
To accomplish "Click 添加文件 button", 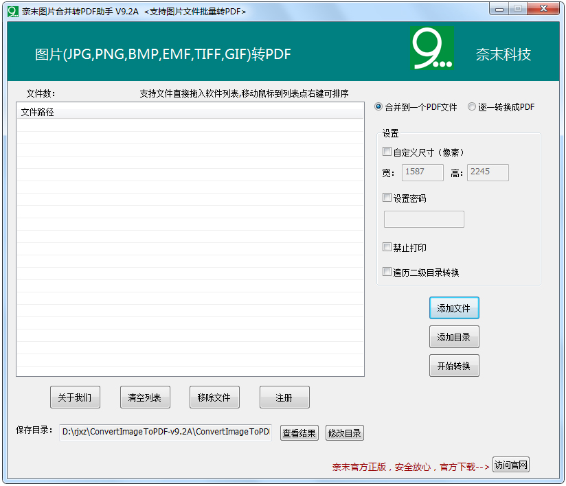I will click(454, 308).
